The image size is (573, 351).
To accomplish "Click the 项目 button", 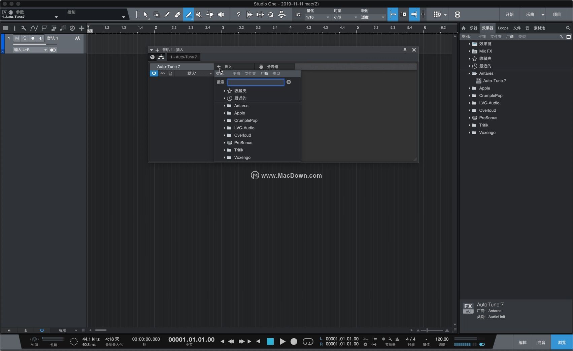I will (x=557, y=14).
